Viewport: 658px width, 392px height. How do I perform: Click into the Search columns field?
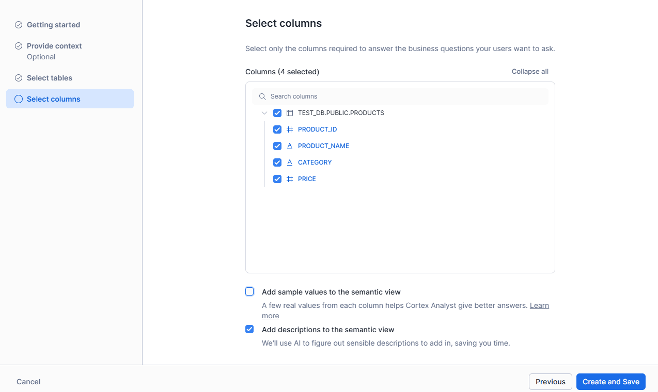[403, 96]
